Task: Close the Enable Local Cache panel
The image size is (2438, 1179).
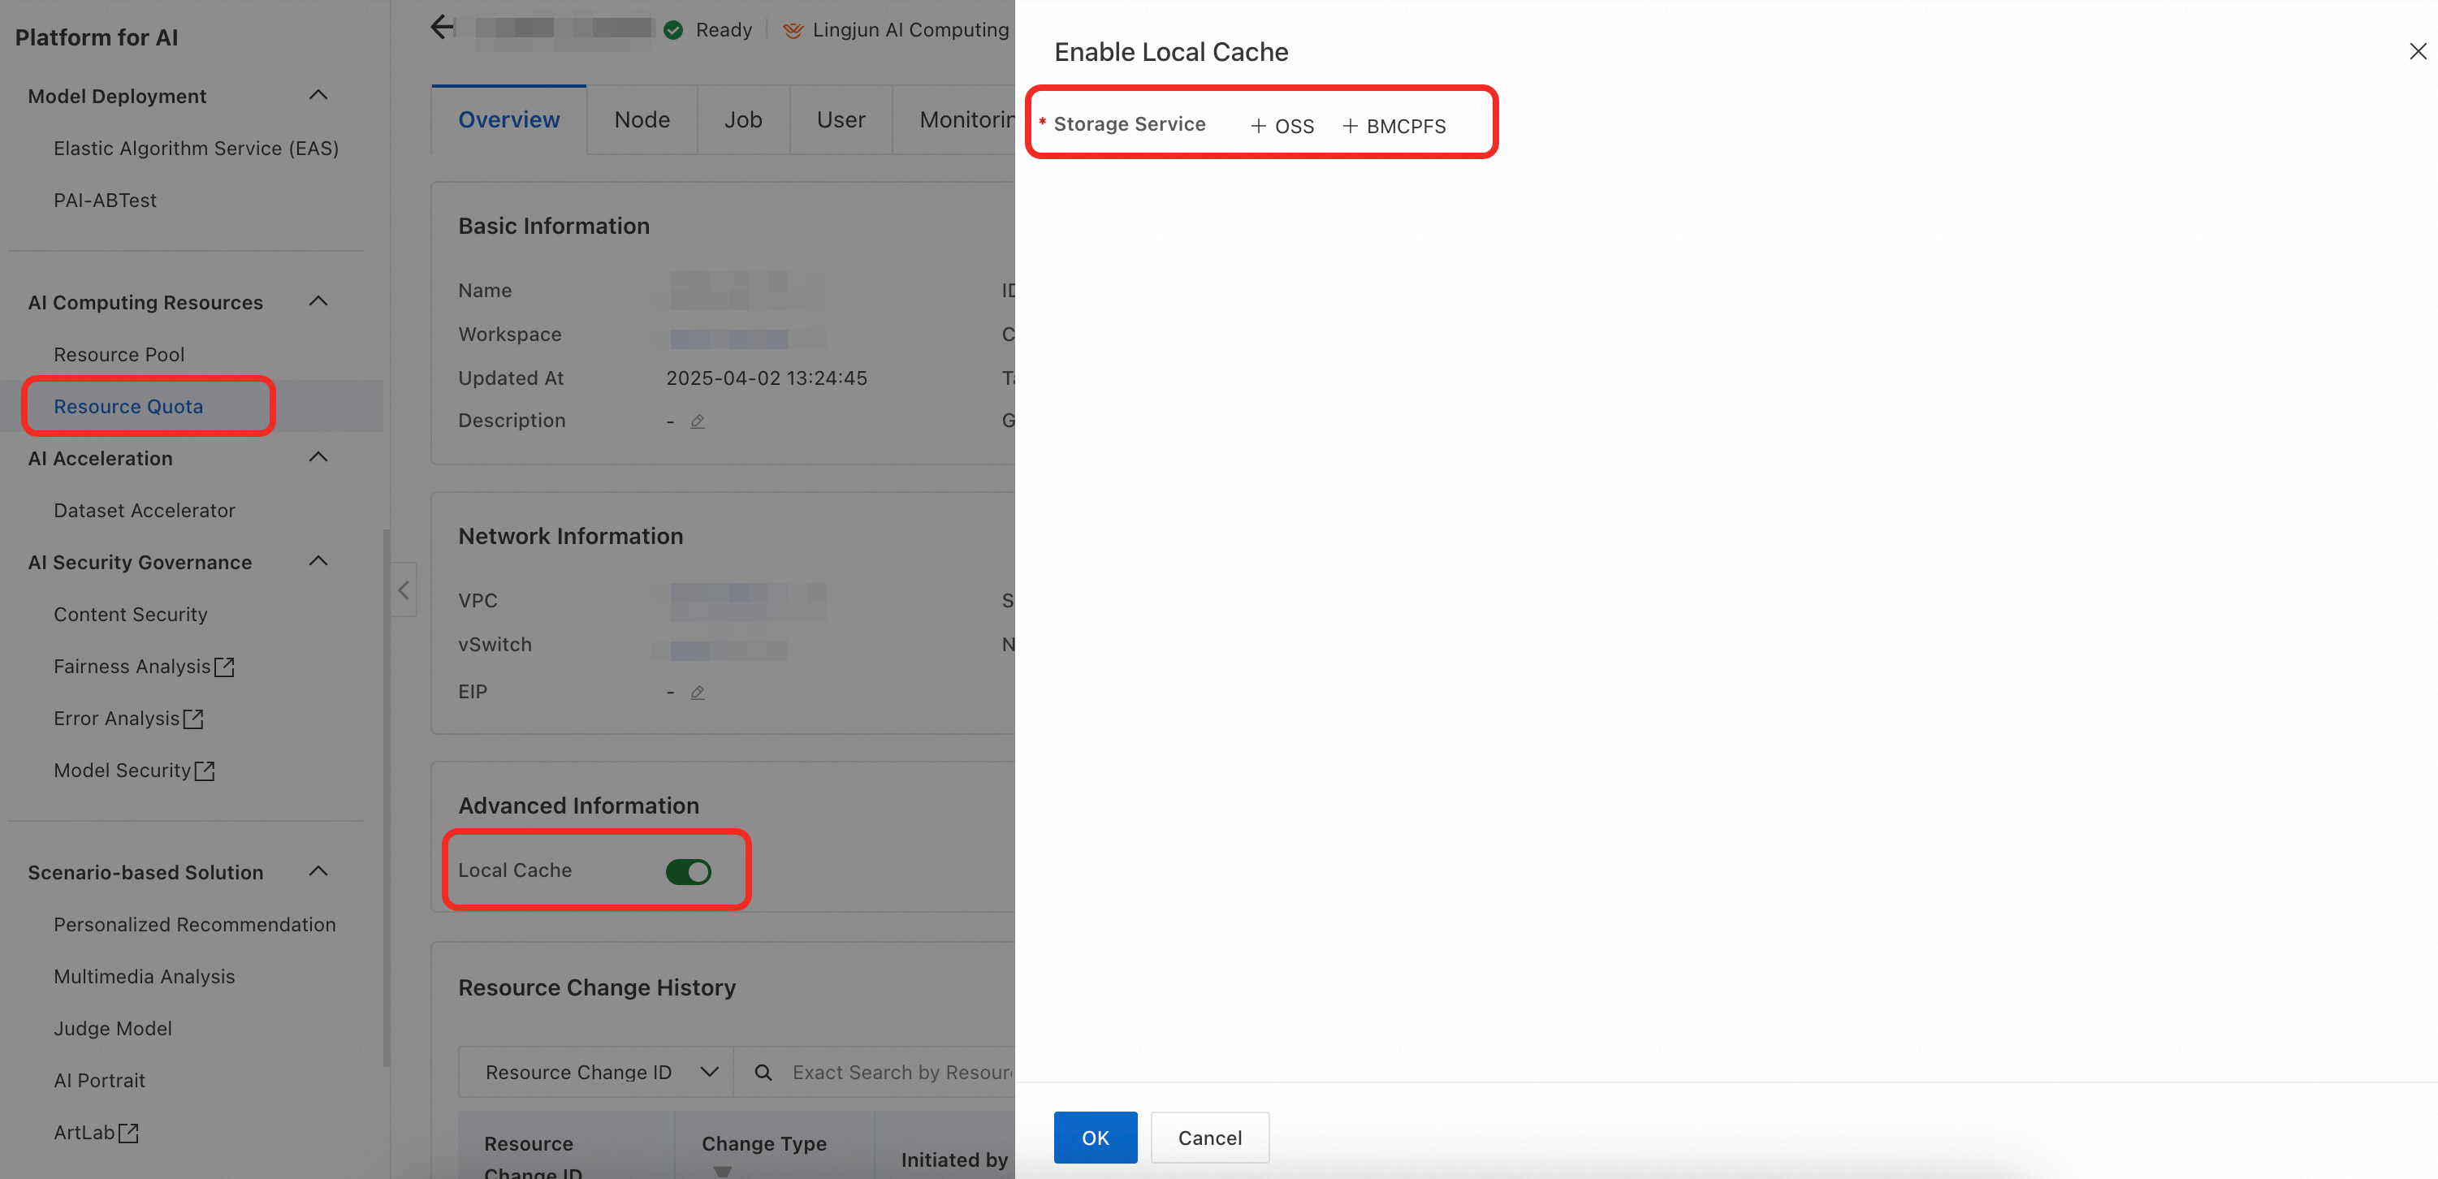Action: [2417, 51]
